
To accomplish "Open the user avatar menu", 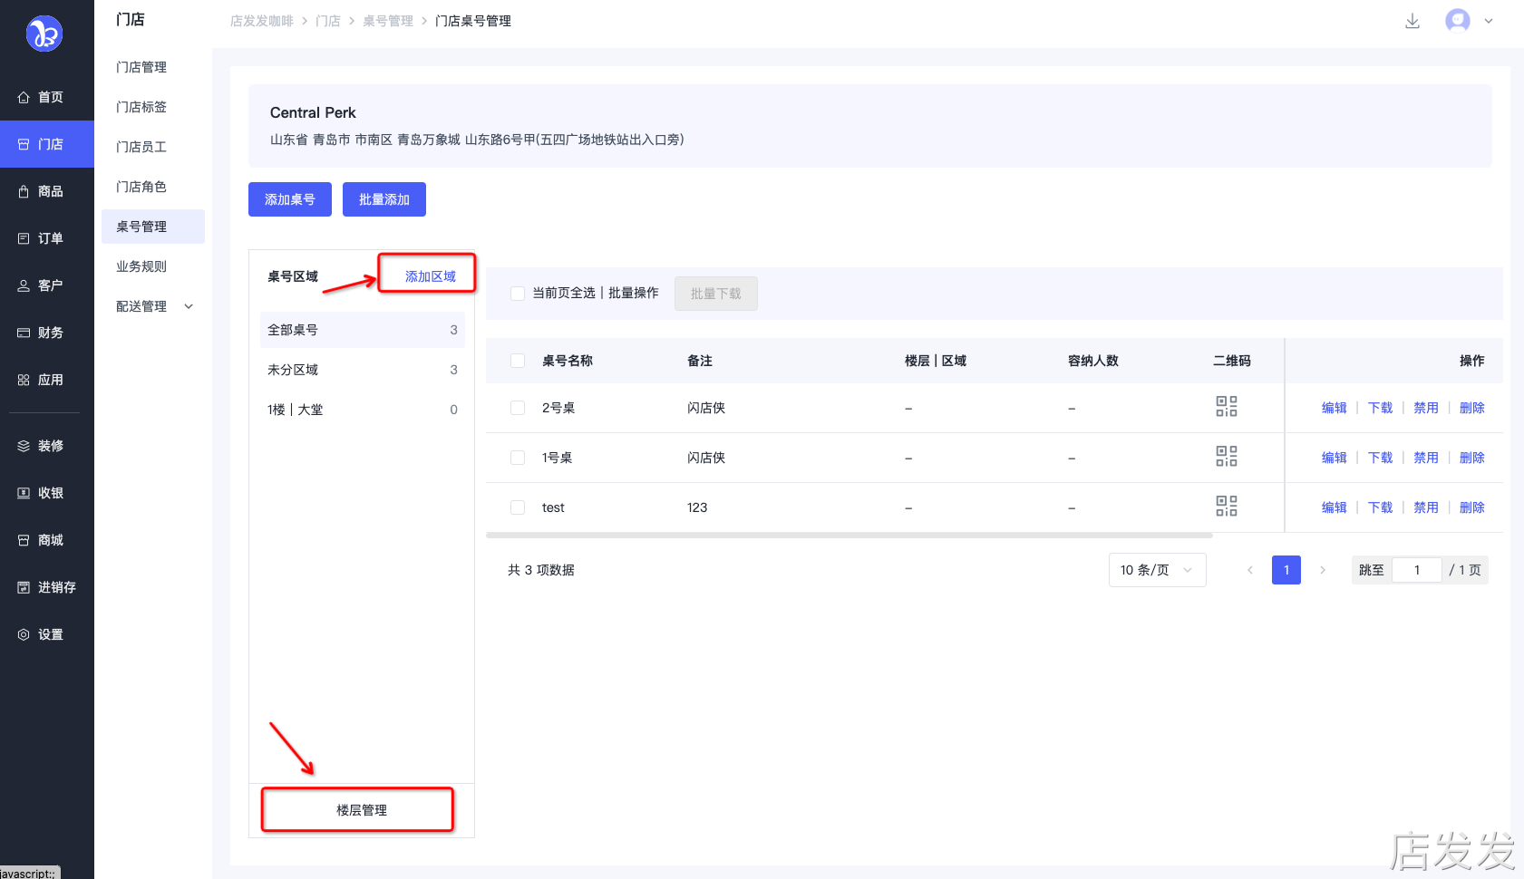I will pyautogui.click(x=1457, y=20).
